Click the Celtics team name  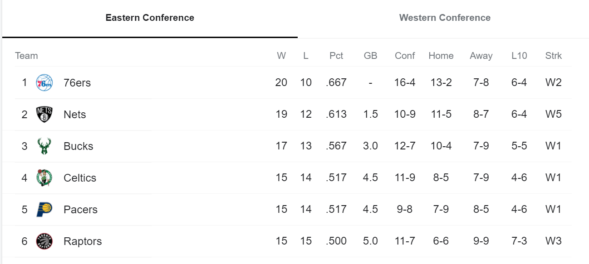pyautogui.click(x=80, y=178)
